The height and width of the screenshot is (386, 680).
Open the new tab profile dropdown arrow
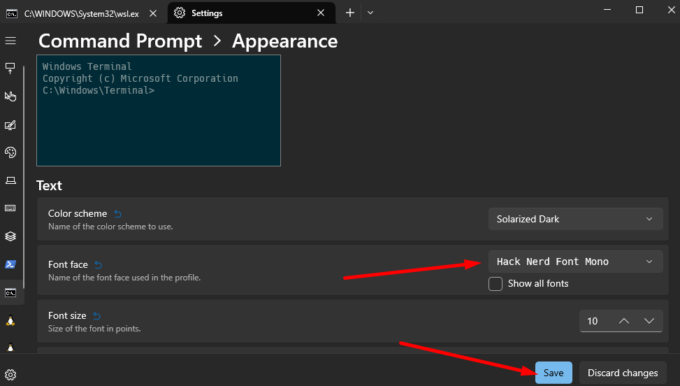click(x=370, y=13)
